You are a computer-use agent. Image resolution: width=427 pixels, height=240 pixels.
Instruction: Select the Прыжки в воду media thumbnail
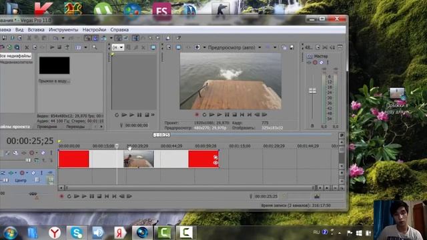point(54,65)
